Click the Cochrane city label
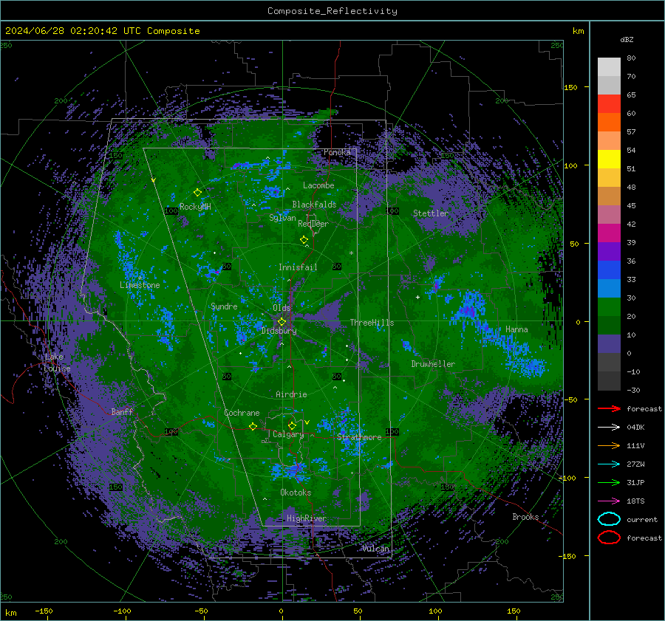The height and width of the screenshot is (621, 665). point(242,413)
